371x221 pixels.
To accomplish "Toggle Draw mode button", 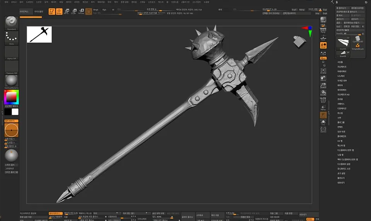I will click(x=59, y=11).
